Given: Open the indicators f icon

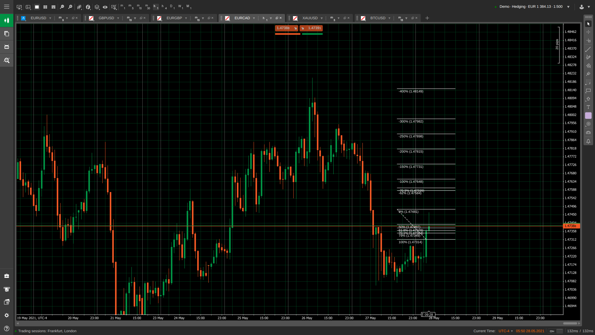Looking at the screenshot, I should (x=88, y=7).
